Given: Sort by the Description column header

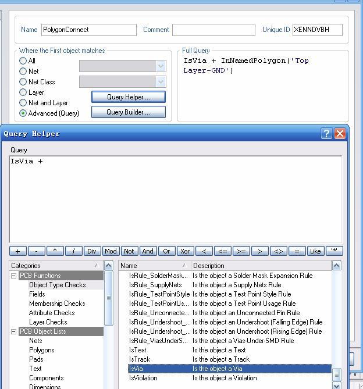Looking at the screenshot, I should 261,266.
